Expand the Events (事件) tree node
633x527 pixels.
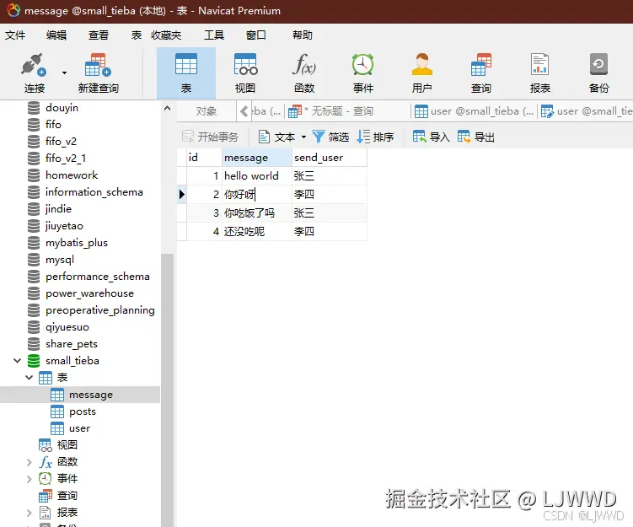[29, 479]
